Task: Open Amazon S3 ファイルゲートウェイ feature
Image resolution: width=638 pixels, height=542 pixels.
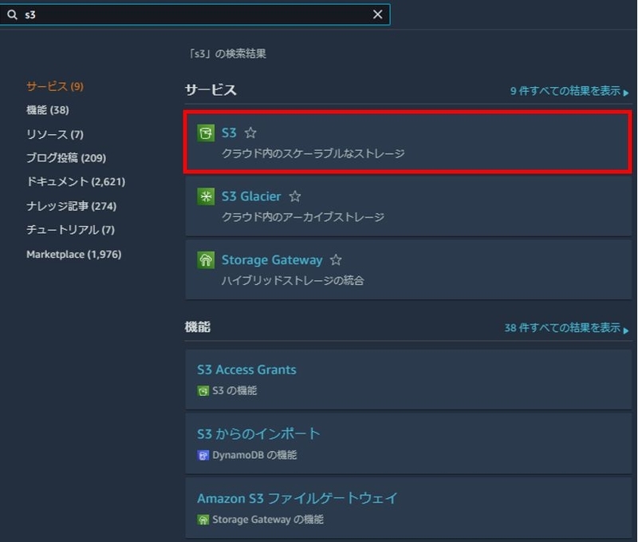Action: (x=297, y=498)
